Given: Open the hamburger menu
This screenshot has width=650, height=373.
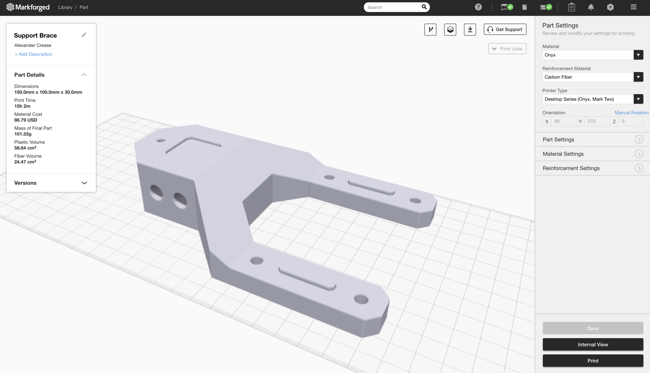Looking at the screenshot, I should pos(633,7).
